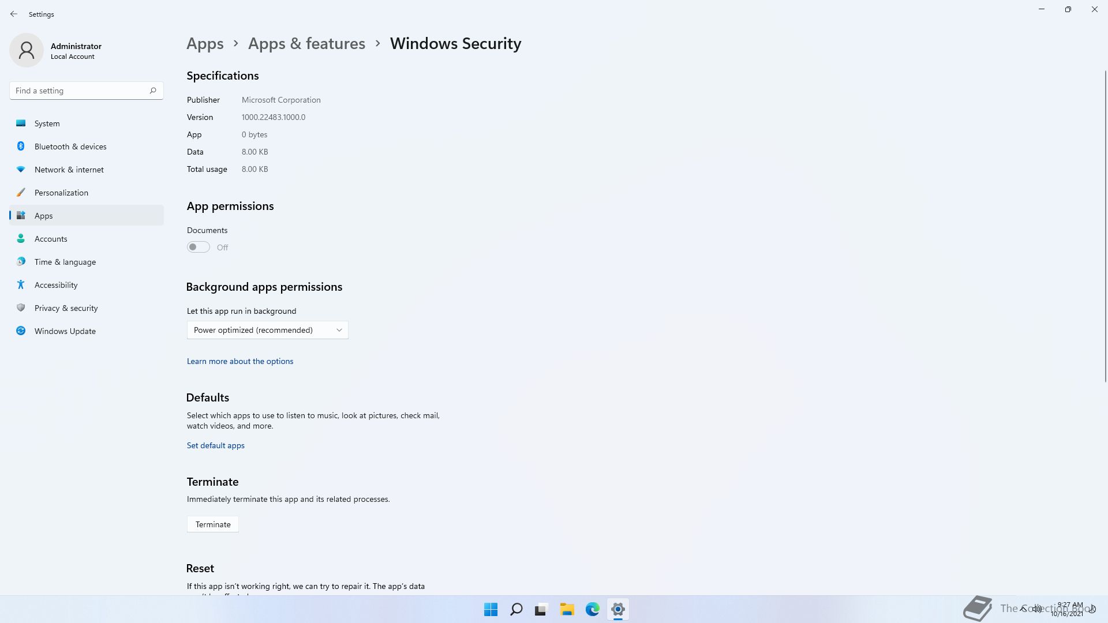Open taskbar Search magnifier
Screen dimensions: 1108x623
point(516,609)
